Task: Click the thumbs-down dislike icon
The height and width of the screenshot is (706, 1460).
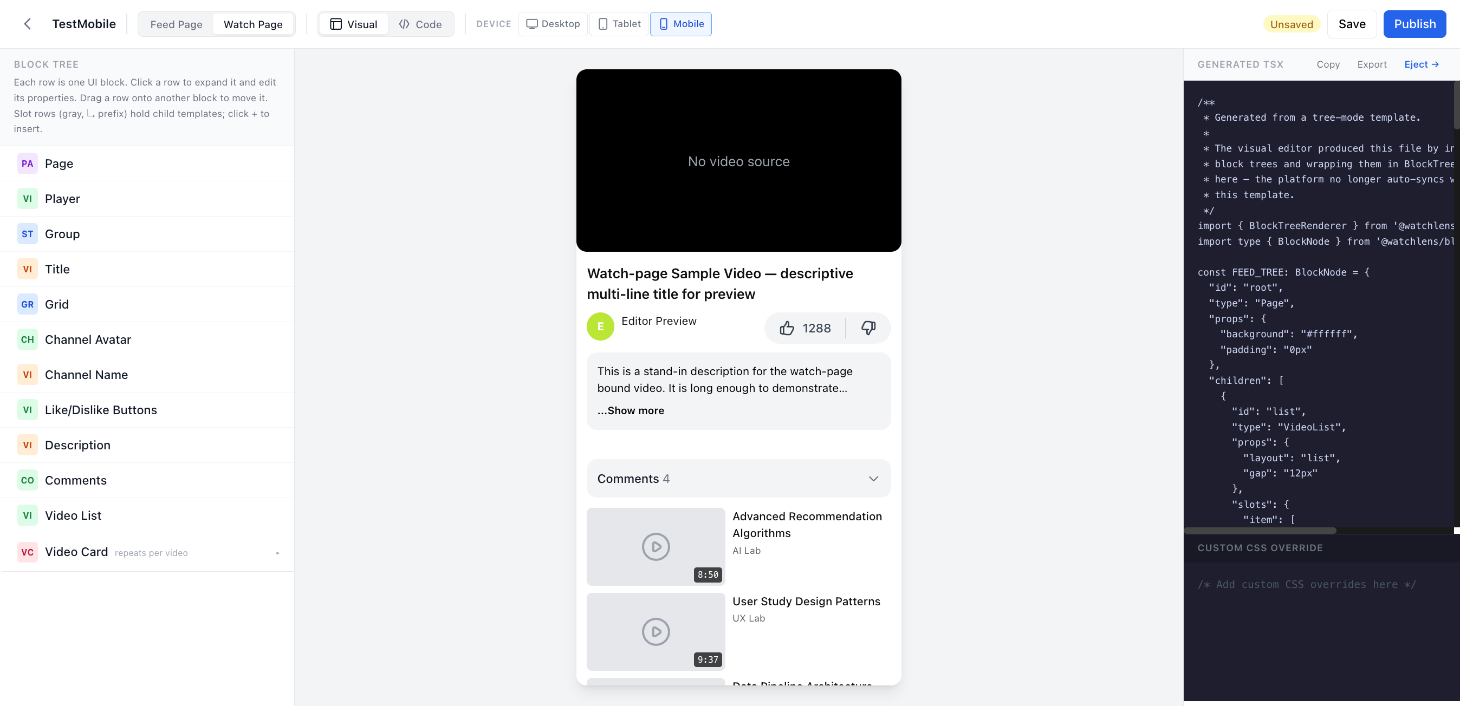Action: click(x=868, y=328)
